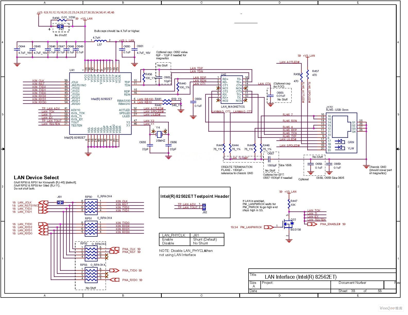
Task: Click the P47 No Stuff jumper
Action: click(x=61, y=26)
